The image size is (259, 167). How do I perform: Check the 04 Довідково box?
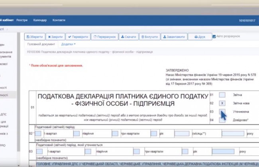(222, 120)
